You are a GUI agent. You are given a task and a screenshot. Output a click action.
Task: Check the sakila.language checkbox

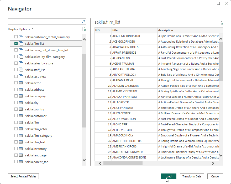16,155
